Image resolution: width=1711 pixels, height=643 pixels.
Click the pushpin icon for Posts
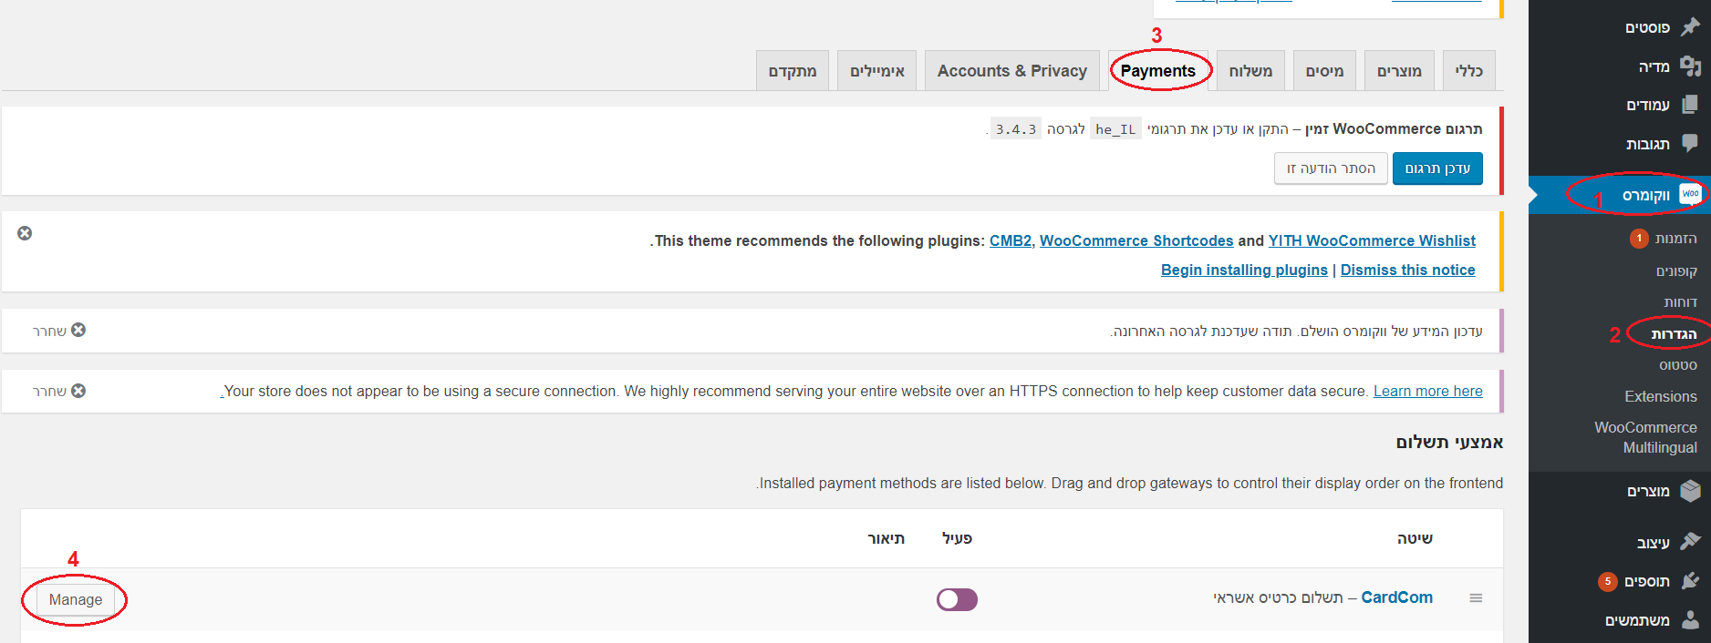(x=1690, y=27)
